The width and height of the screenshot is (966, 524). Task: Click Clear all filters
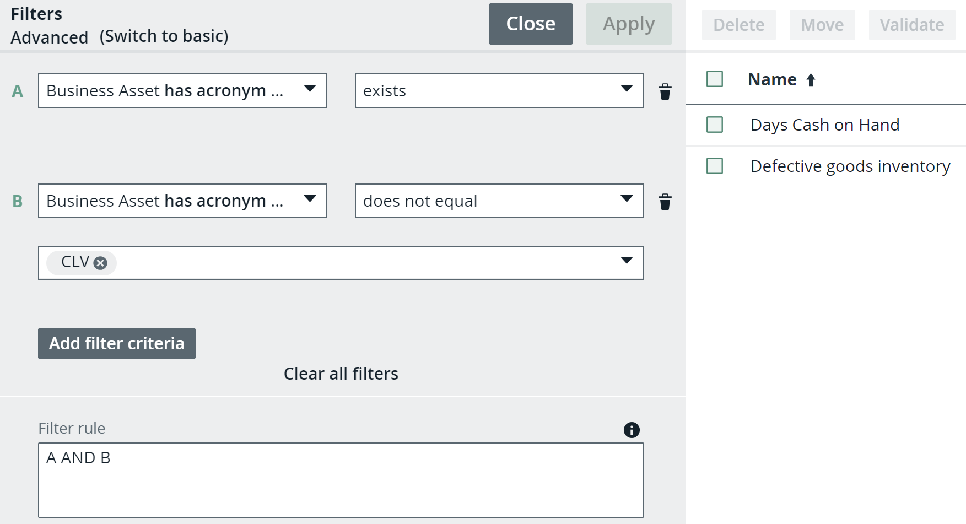coord(341,374)
